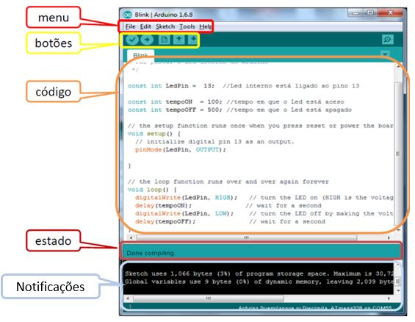
Task: Close the Arduino window
Action: tap(390, 12)
